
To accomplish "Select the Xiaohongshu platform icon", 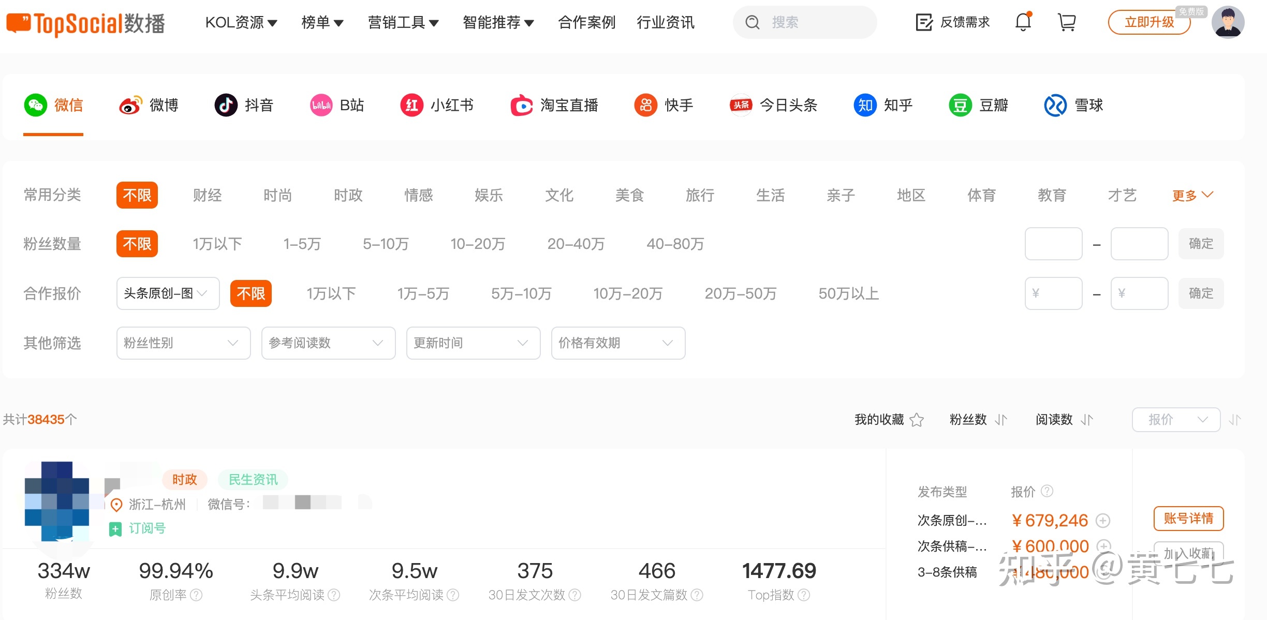I will click(412, 105).
